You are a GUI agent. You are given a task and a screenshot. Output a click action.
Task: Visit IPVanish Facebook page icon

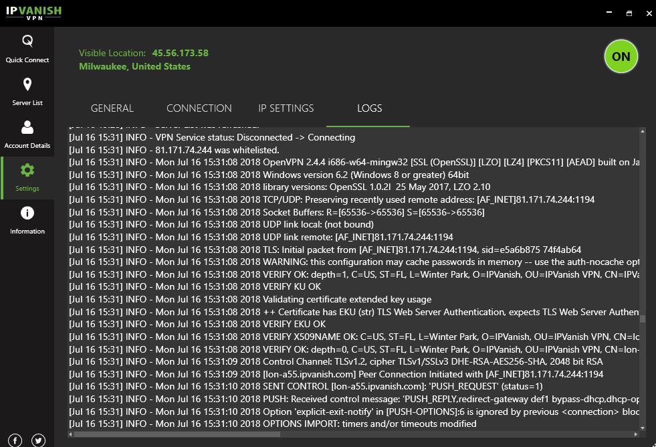tap(15, 440)
